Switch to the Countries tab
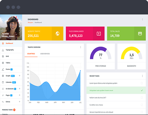Viewport: 148px width, 115px height. coord(31,54)
